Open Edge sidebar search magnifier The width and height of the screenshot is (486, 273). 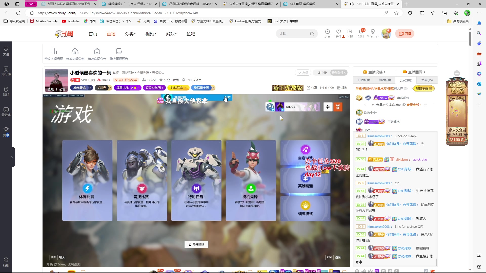coord(479,33)
